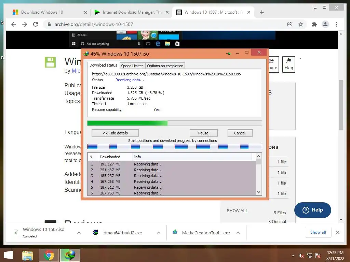Screen dimensions: 350x262
Task: Open Options on completion tab
Action: tap(165, 66)
